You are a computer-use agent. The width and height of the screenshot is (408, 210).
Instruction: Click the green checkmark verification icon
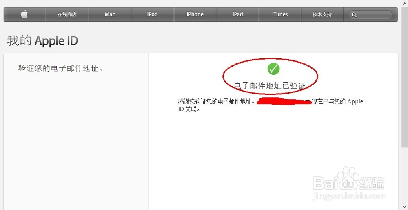(x=273, y=69)
